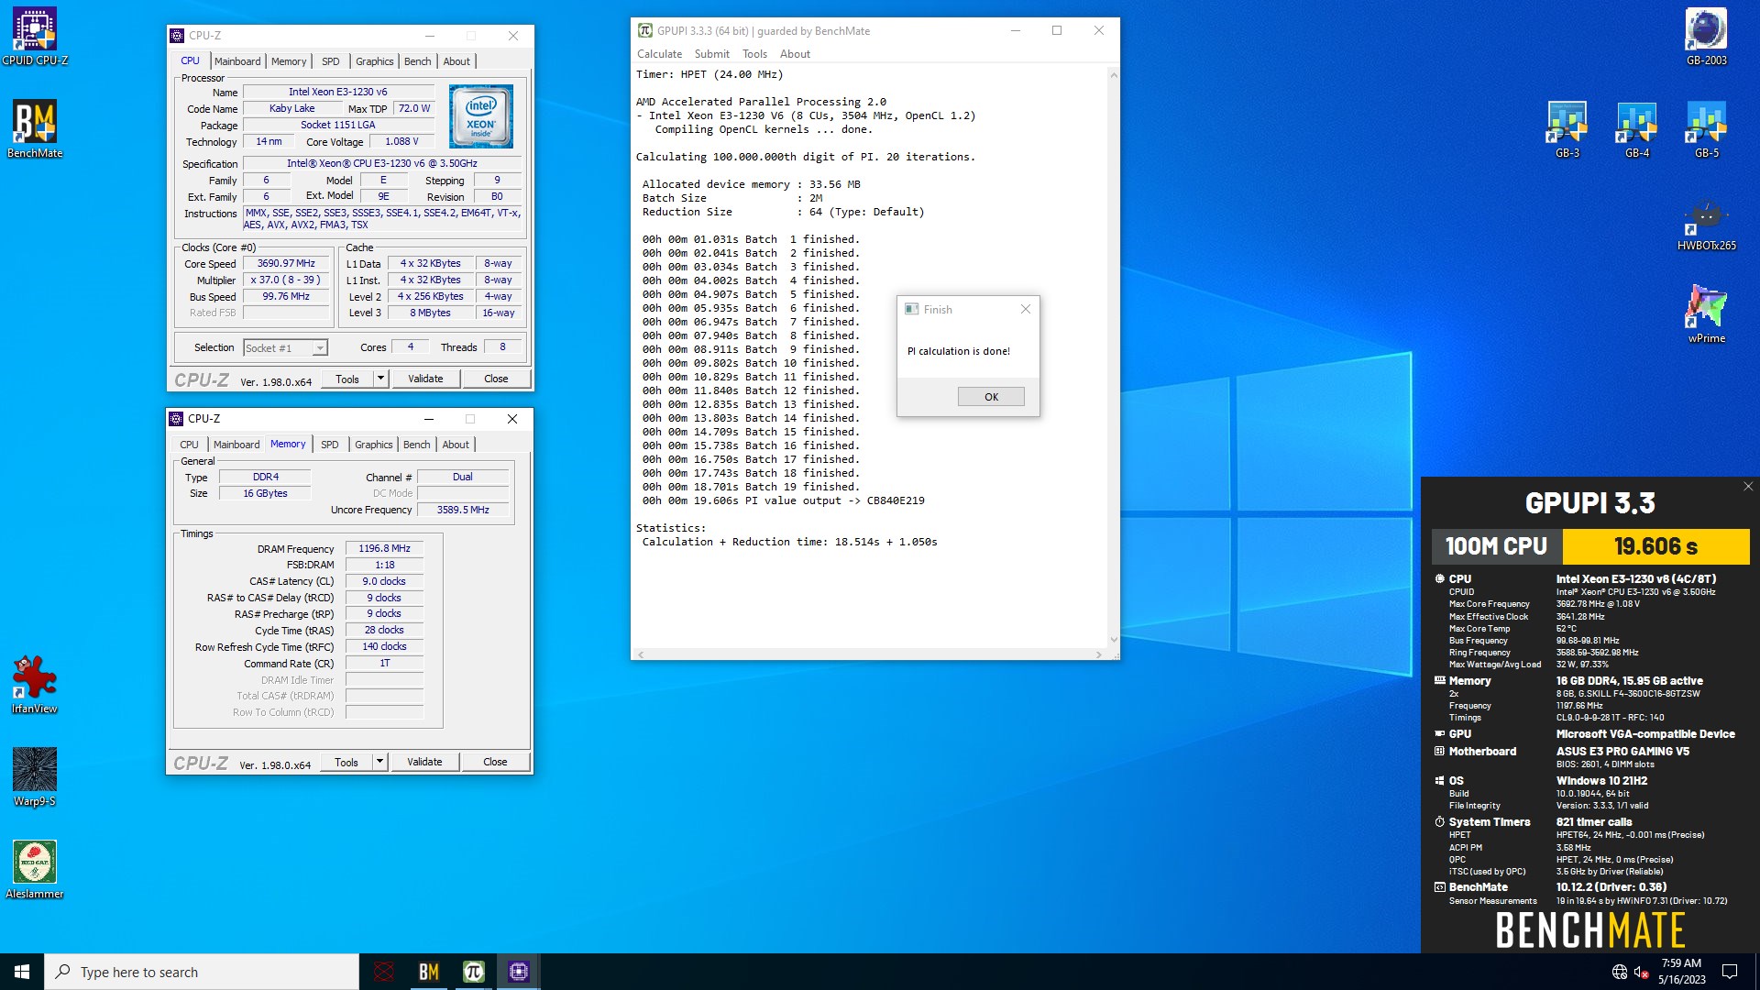The width and height of the screenshot is (1760, 990).
Task: Click the Uncore Frequency value 3589.5 MHz
Action: tap(463, 511)
